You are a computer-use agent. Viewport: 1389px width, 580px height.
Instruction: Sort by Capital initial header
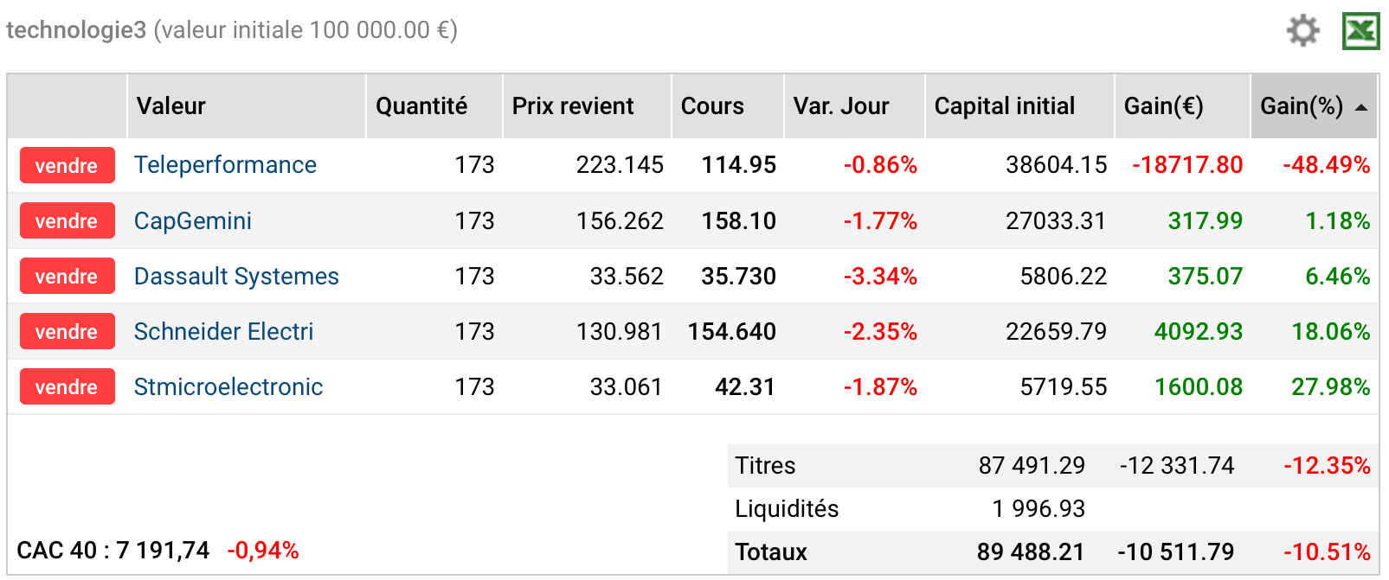point(1005,106)
